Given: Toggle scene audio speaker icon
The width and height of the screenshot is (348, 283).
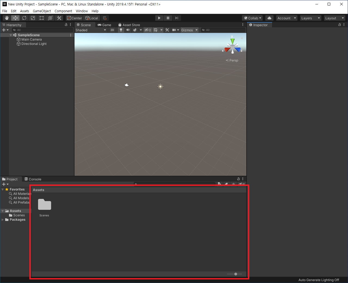Looking at the screenshot, I should [128, 30].
